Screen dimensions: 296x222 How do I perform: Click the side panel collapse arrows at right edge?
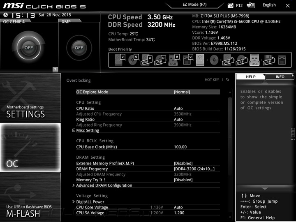coord(293,140)
